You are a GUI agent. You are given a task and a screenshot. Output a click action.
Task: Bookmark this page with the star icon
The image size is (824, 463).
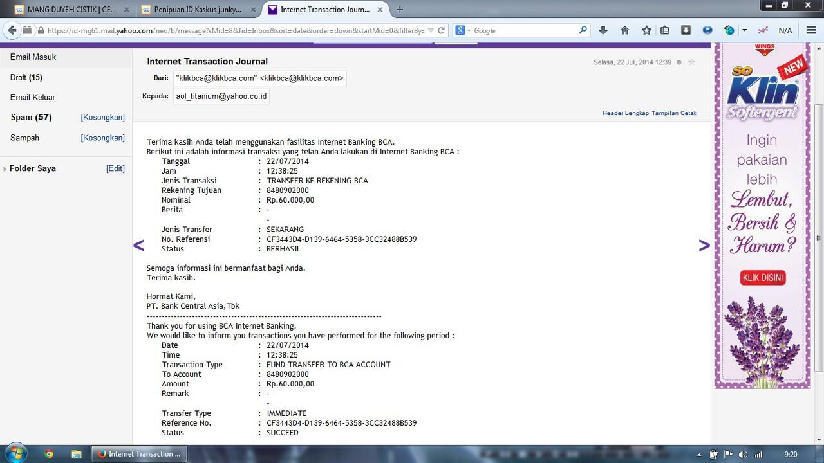pos(646,30)
